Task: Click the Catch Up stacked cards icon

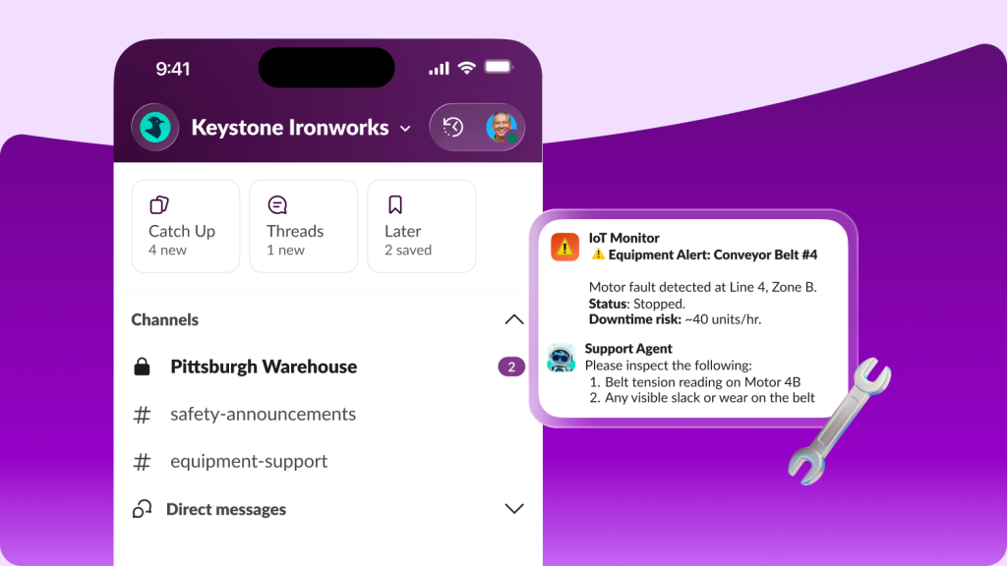Action: coord(159,204)
